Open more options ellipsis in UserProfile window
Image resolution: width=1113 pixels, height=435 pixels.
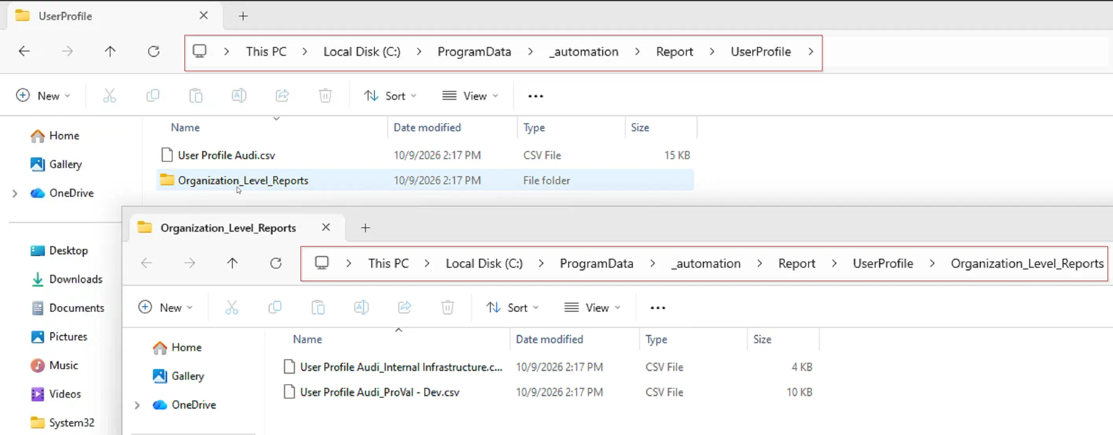point(535,96)
